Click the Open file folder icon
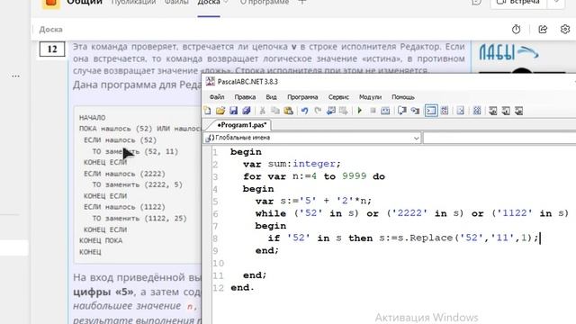Screen dimensions: 576x324 tap(220, 111)
